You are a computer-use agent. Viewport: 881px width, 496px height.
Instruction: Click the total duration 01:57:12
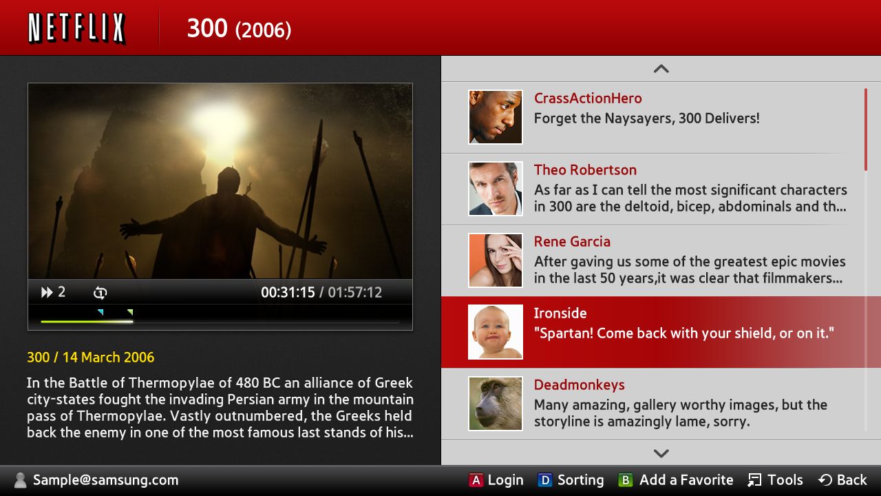(x=354, y=292)
